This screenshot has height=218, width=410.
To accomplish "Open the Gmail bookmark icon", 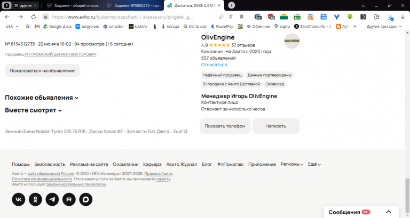I will point(37,26).
